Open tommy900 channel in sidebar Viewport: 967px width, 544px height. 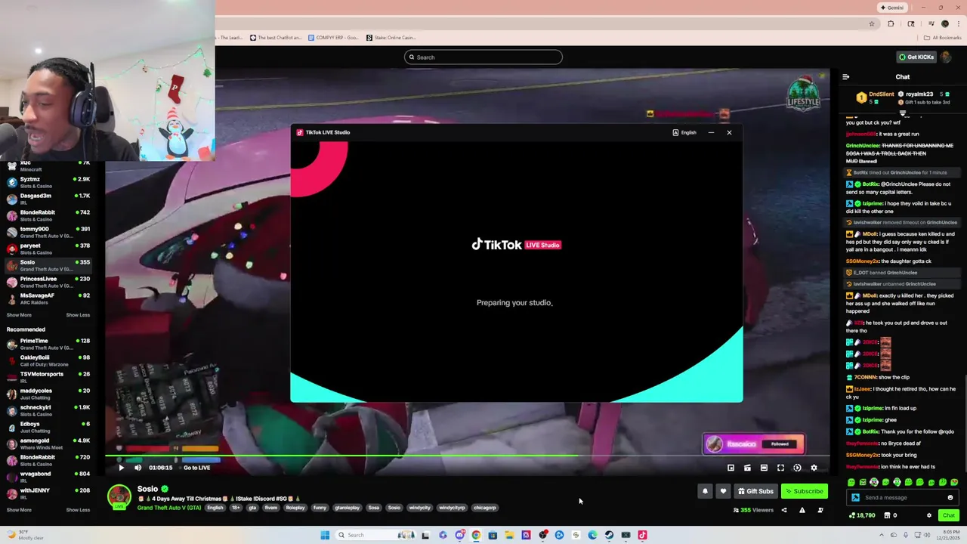click(48, 232)
